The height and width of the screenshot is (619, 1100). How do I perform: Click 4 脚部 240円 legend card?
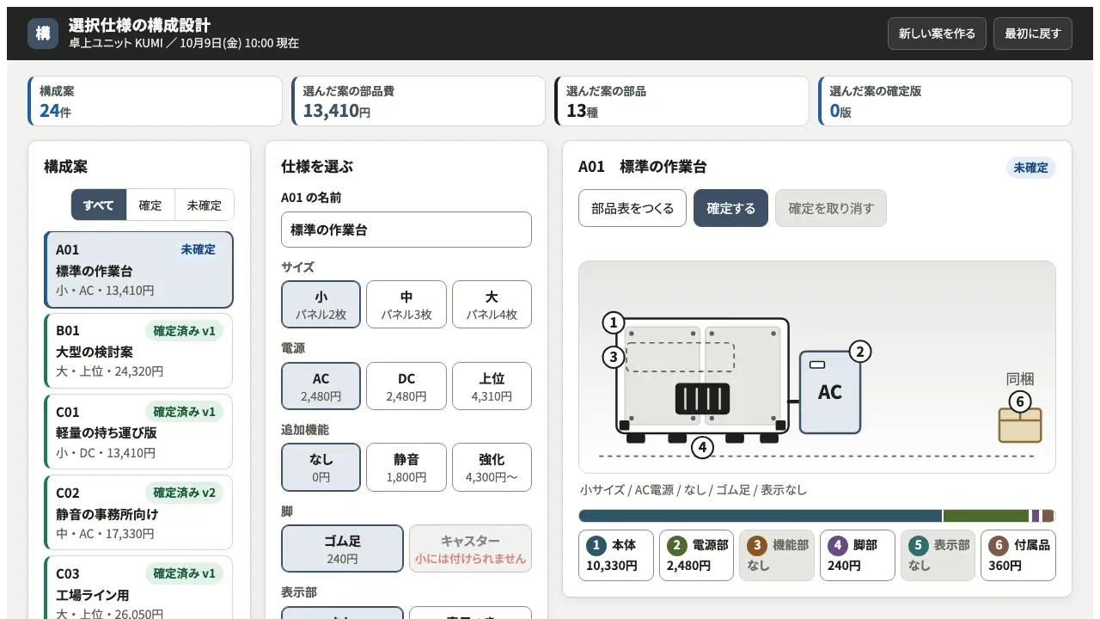pos(858,555)
